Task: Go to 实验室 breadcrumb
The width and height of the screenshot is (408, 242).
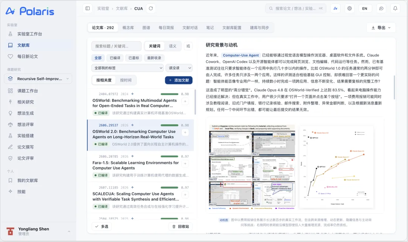Action: pyautogui.click(x=103, y=9)
